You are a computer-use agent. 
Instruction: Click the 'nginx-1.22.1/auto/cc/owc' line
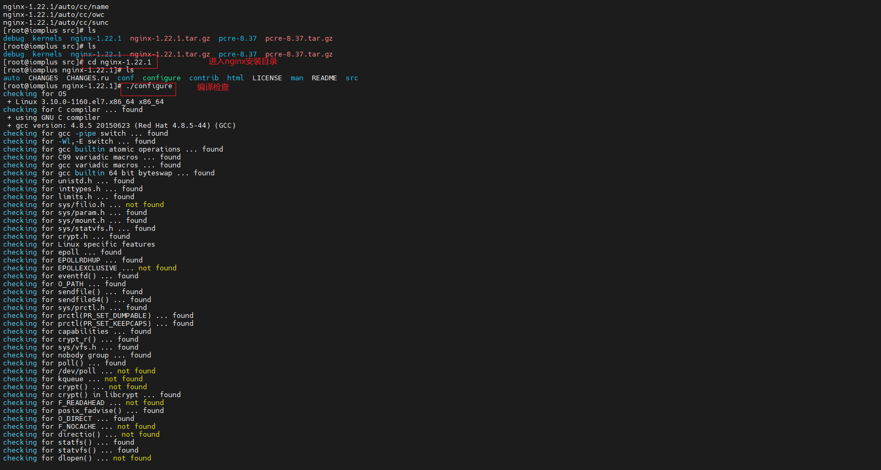54,15
